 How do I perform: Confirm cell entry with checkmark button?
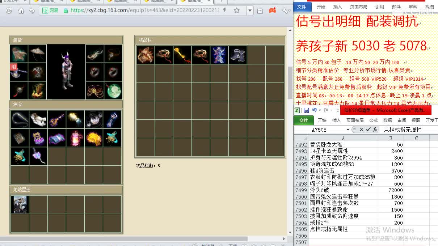click(368, 130)
